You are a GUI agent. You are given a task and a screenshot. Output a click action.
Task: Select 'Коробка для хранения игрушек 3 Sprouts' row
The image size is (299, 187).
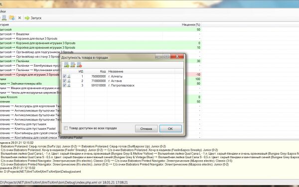point(101,48)
